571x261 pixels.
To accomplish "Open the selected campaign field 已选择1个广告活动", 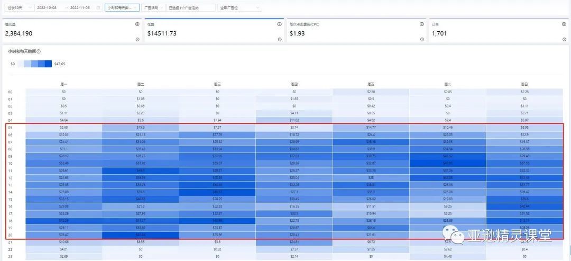I will pyautogui.click(x=190, y=7).
